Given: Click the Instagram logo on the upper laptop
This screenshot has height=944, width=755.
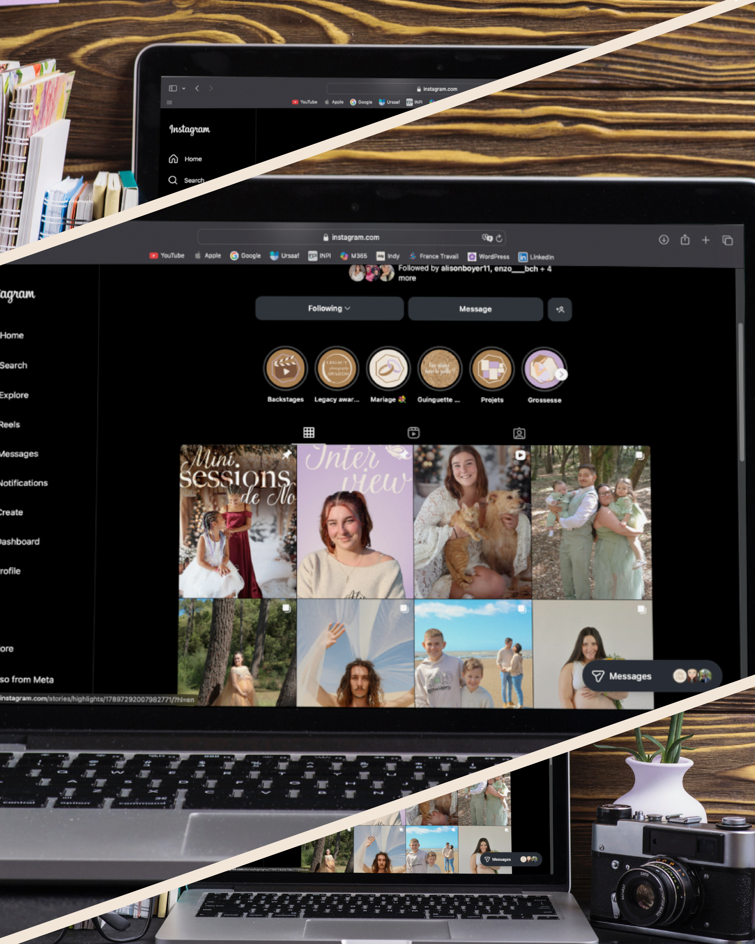Looking at the screenshot, I should [190, 129].
